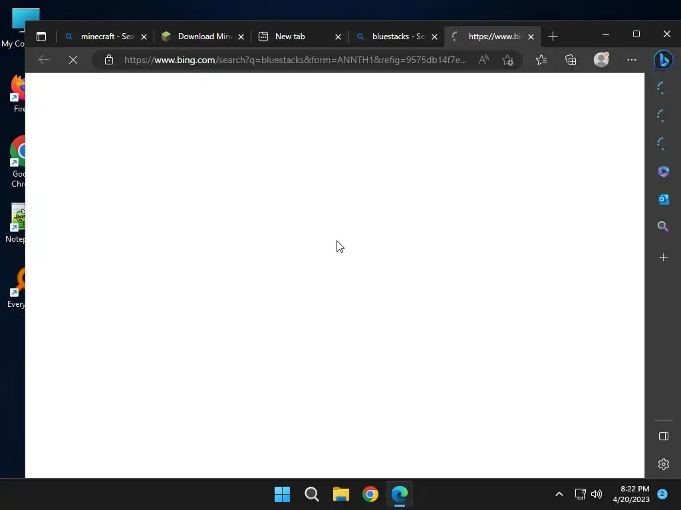Maximize the Edge window
Viewport: 681px width, 510px height.
(636, 35)
